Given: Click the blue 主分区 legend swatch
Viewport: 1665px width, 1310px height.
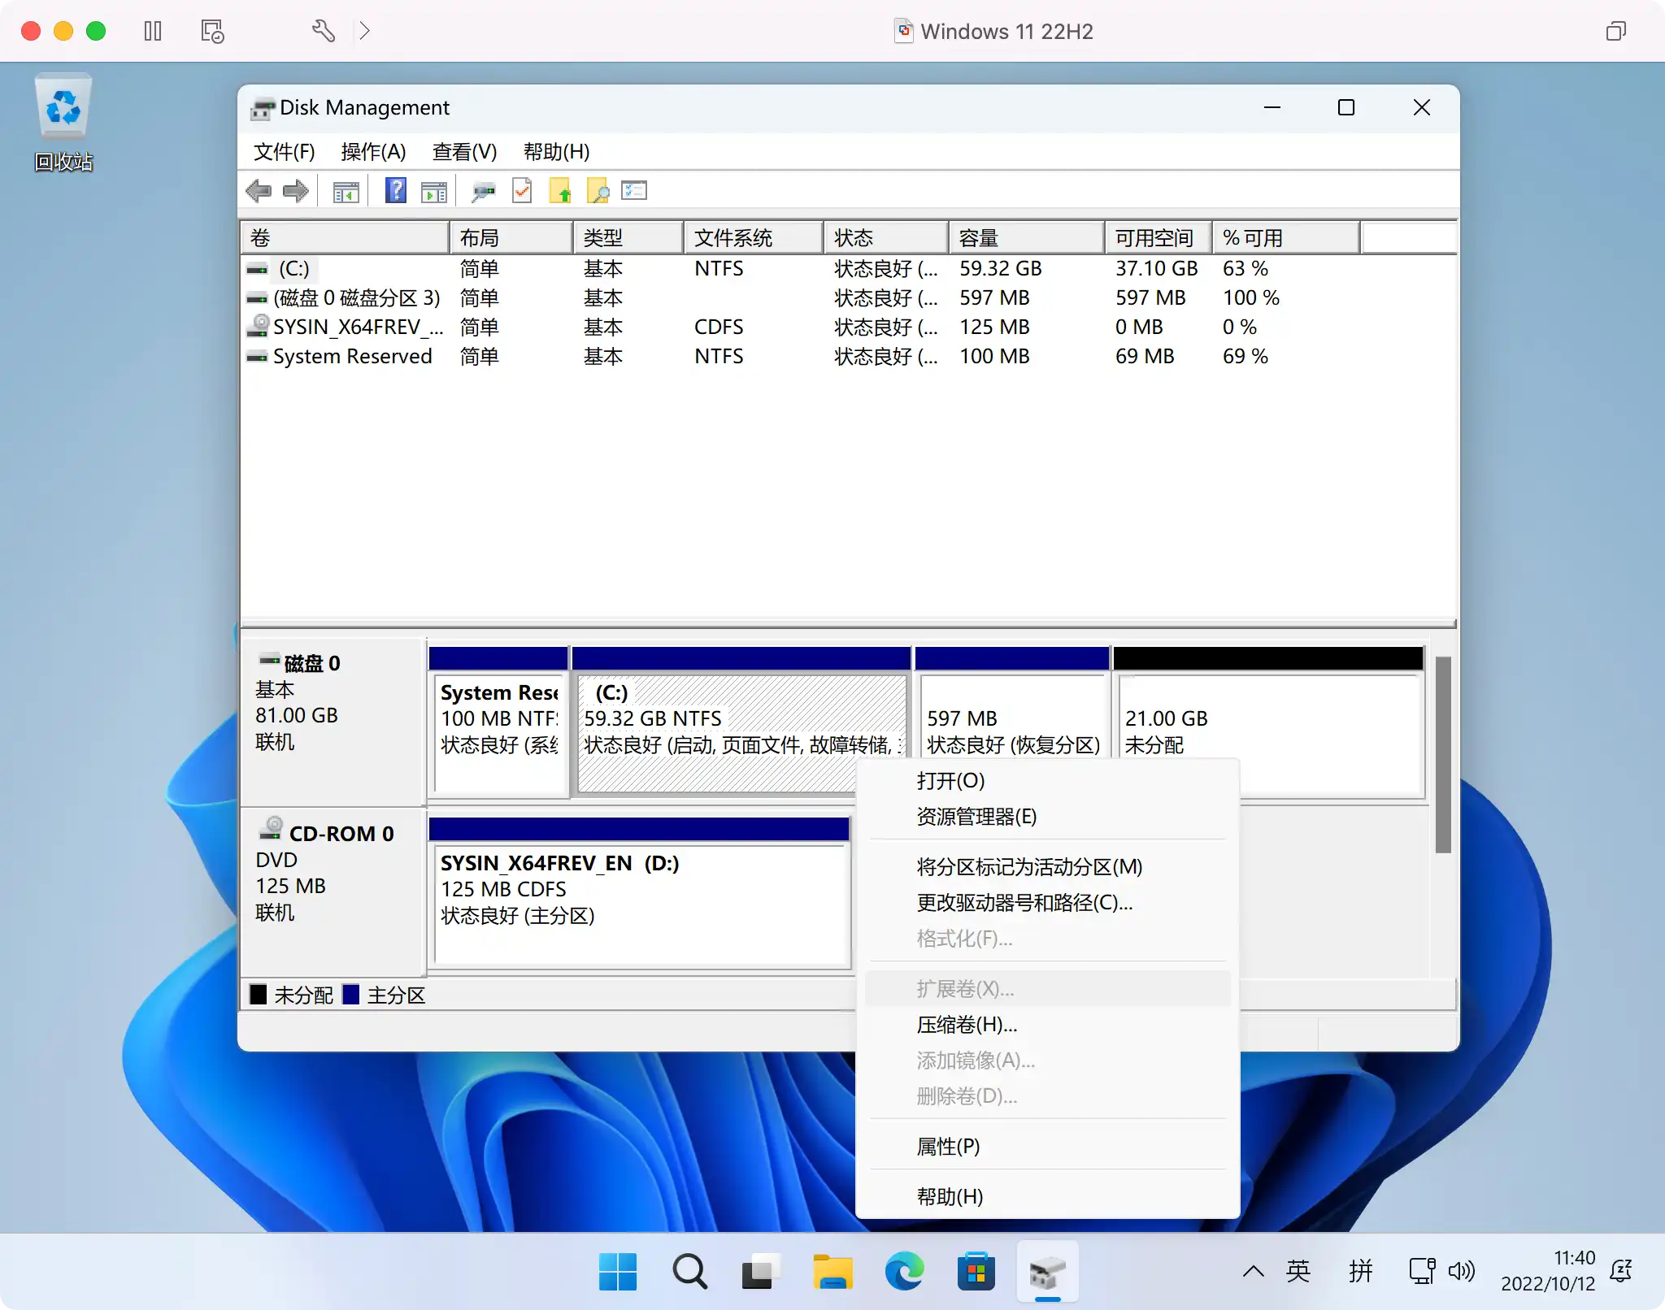Looking at the screenshot, I should 351,995.
